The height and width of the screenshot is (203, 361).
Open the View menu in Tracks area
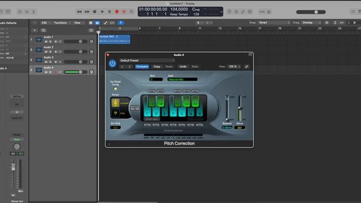click(x=79, y=23)
